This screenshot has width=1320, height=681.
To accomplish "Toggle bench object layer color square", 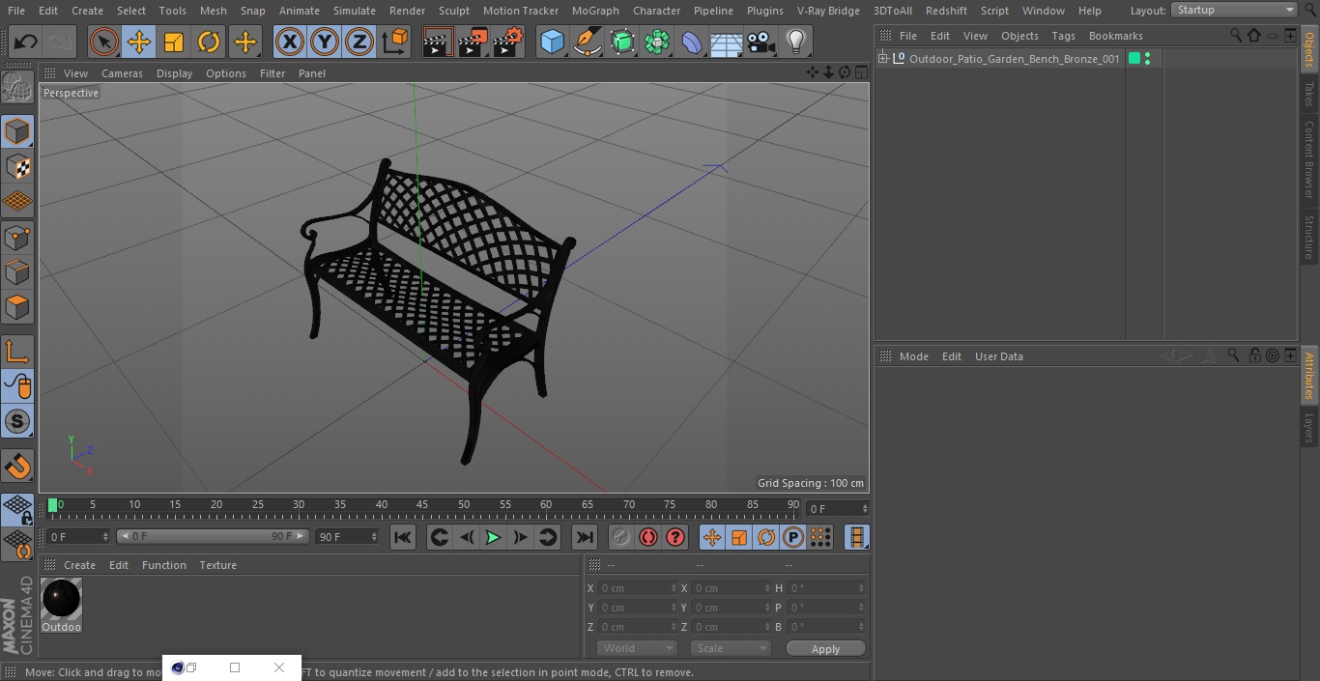I will click(x=1134, y=59).
